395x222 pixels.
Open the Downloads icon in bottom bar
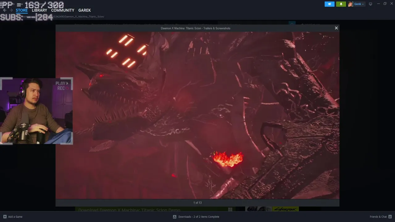[x=175, y=217]
